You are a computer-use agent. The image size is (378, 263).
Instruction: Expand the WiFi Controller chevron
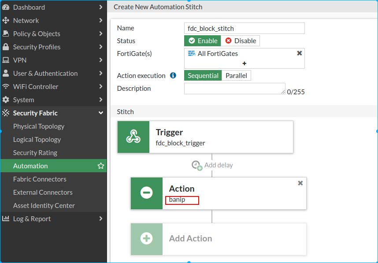tap(101, 86)
